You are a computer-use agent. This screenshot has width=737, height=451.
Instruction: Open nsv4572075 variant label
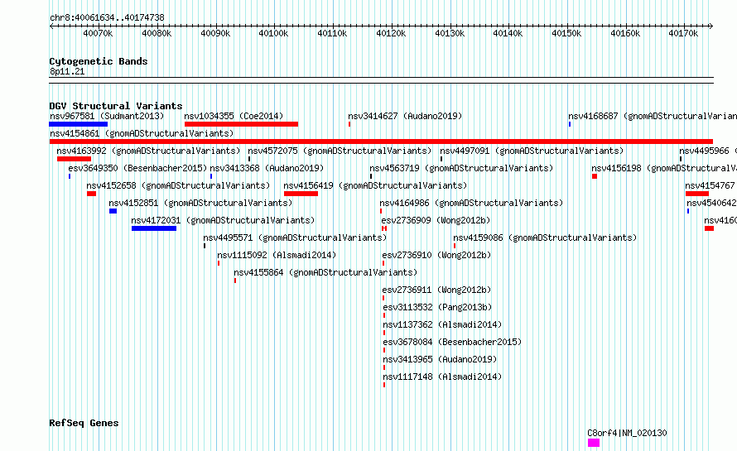[340, 151]
